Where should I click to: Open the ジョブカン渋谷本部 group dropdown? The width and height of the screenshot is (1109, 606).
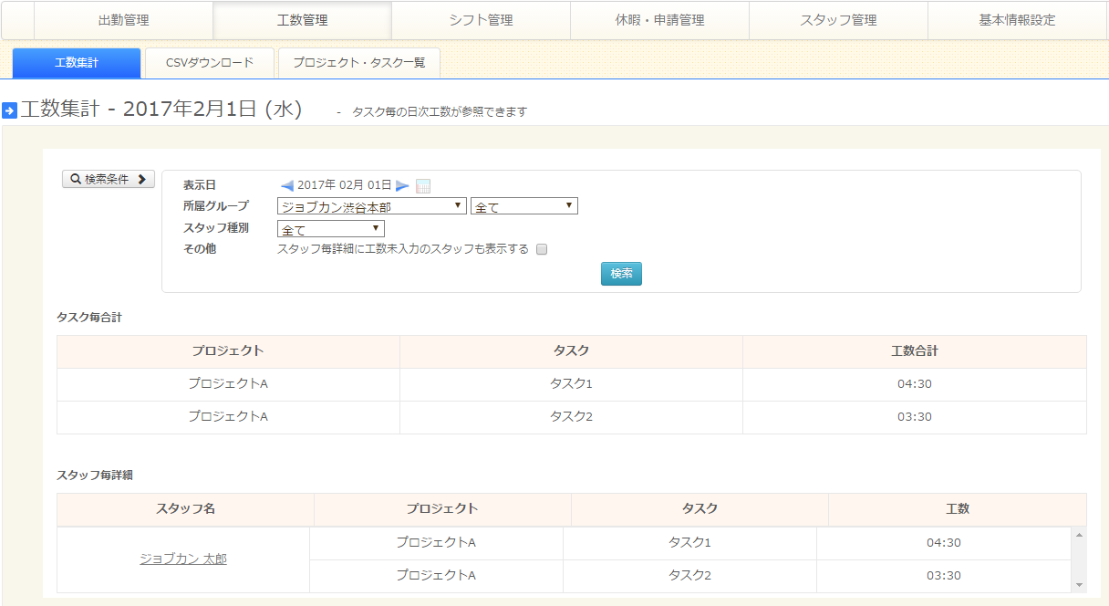372,206
